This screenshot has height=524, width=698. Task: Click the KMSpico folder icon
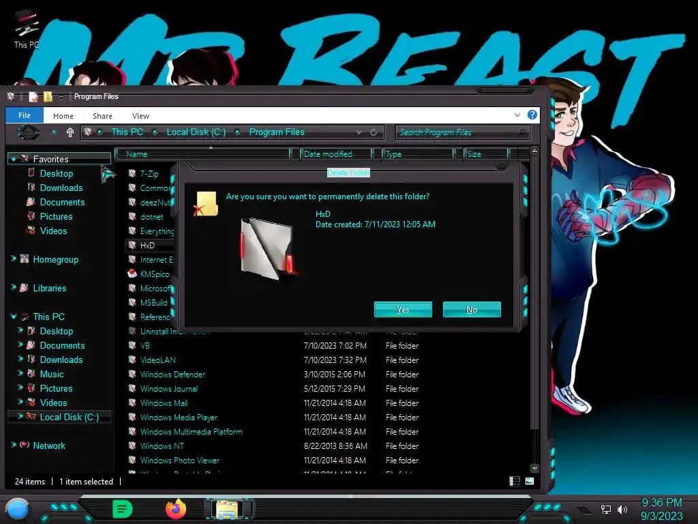pos(132,274)
